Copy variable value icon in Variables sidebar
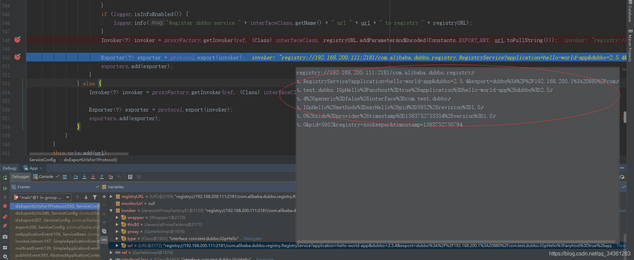Image resolution: width=634 pixels, height=260 pixels. click(104, 231)
